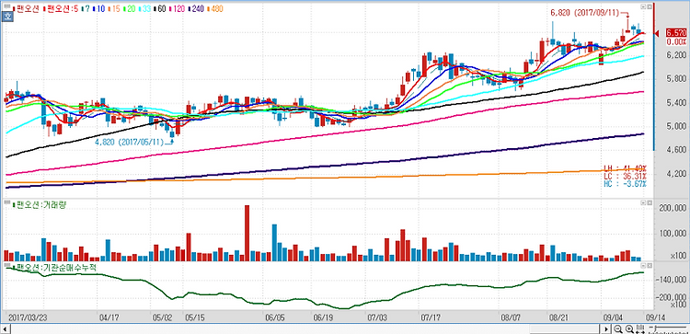The image size is (690, 334).
Task: Click the -140,000 net-buy axis label
Action: coord(672,280)
